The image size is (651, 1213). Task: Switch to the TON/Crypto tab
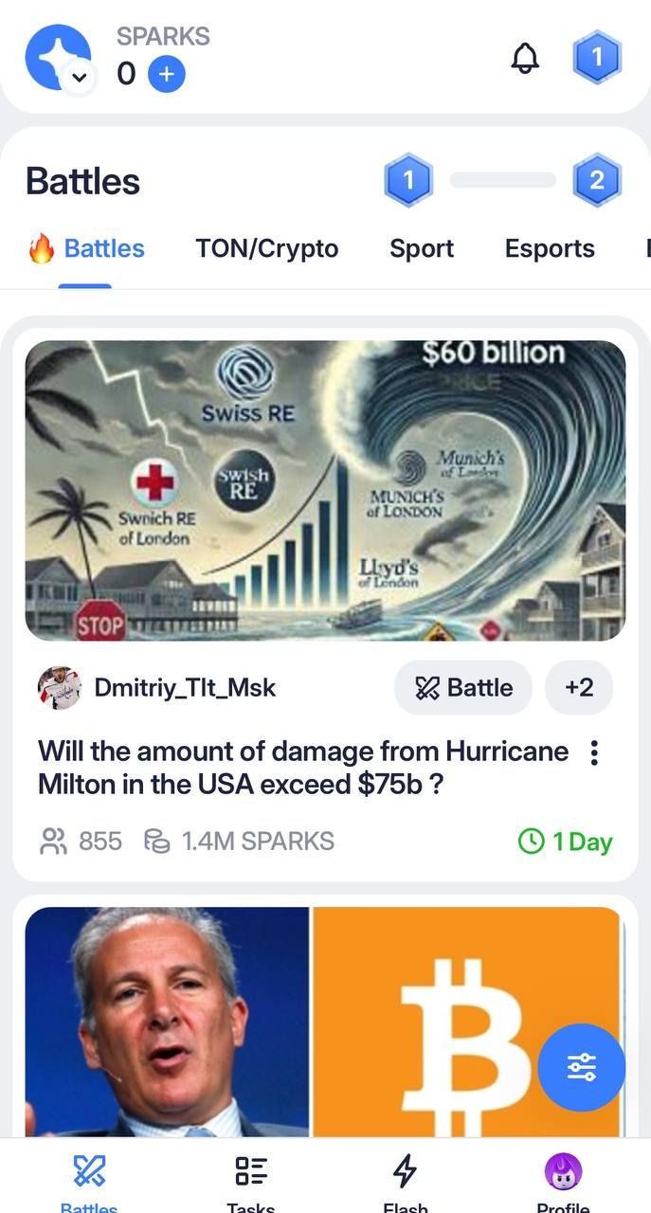pos(266,248)
